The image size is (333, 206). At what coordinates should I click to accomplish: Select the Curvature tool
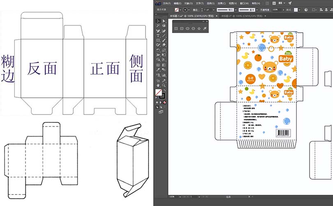pos(164,31)
